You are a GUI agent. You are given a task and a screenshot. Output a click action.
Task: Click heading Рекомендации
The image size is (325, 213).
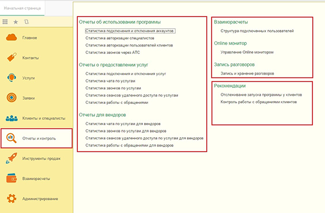[x=230, y=86]
